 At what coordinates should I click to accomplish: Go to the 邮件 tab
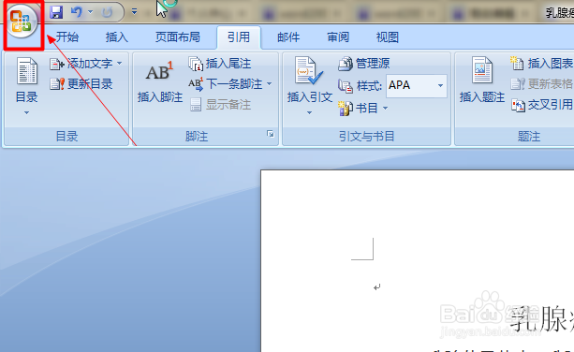point(288,37)
